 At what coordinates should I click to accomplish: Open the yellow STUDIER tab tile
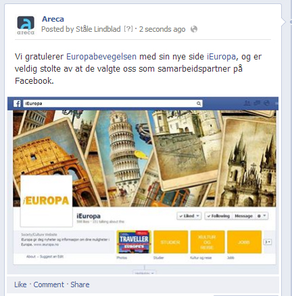click(170, 242)
